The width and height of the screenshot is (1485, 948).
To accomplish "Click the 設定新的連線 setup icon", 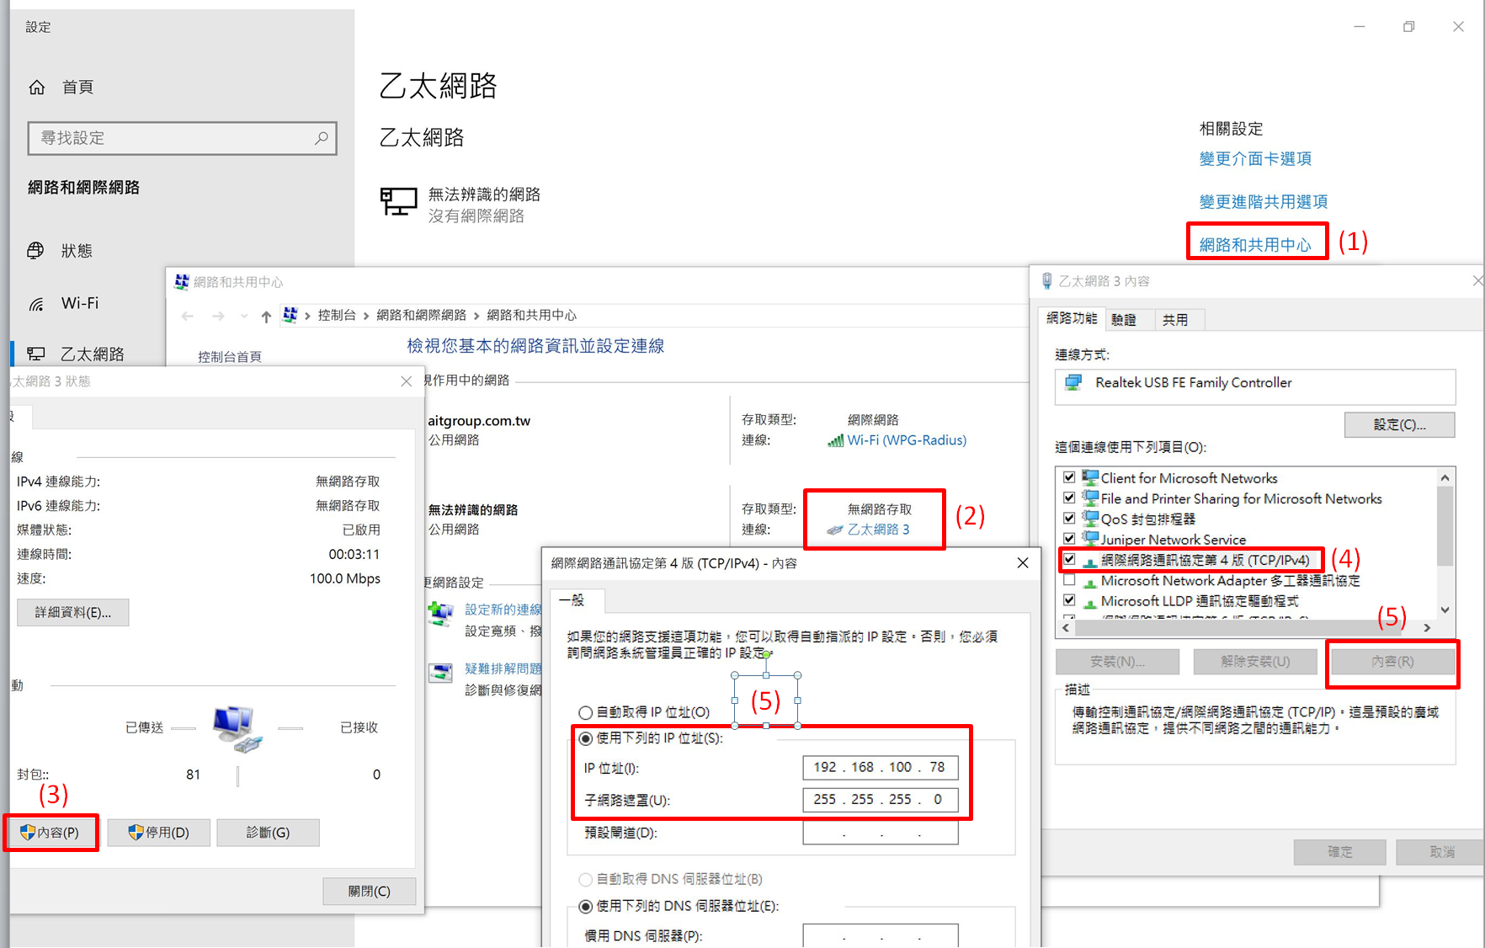I will pos(440,613).
